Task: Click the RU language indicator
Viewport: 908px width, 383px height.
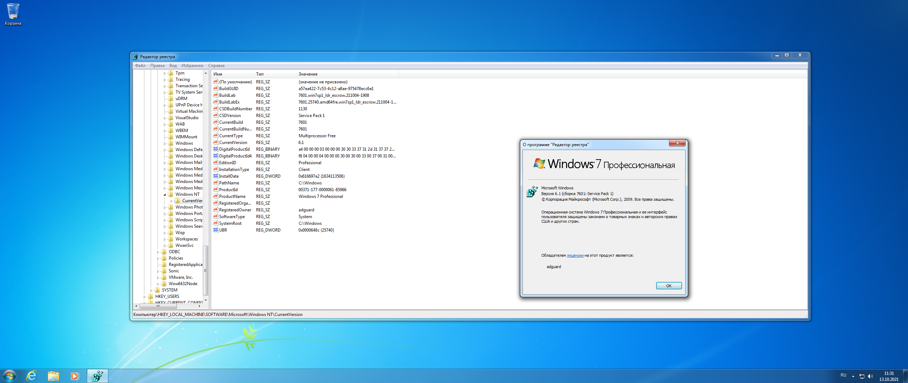Action: click(843, 375)
